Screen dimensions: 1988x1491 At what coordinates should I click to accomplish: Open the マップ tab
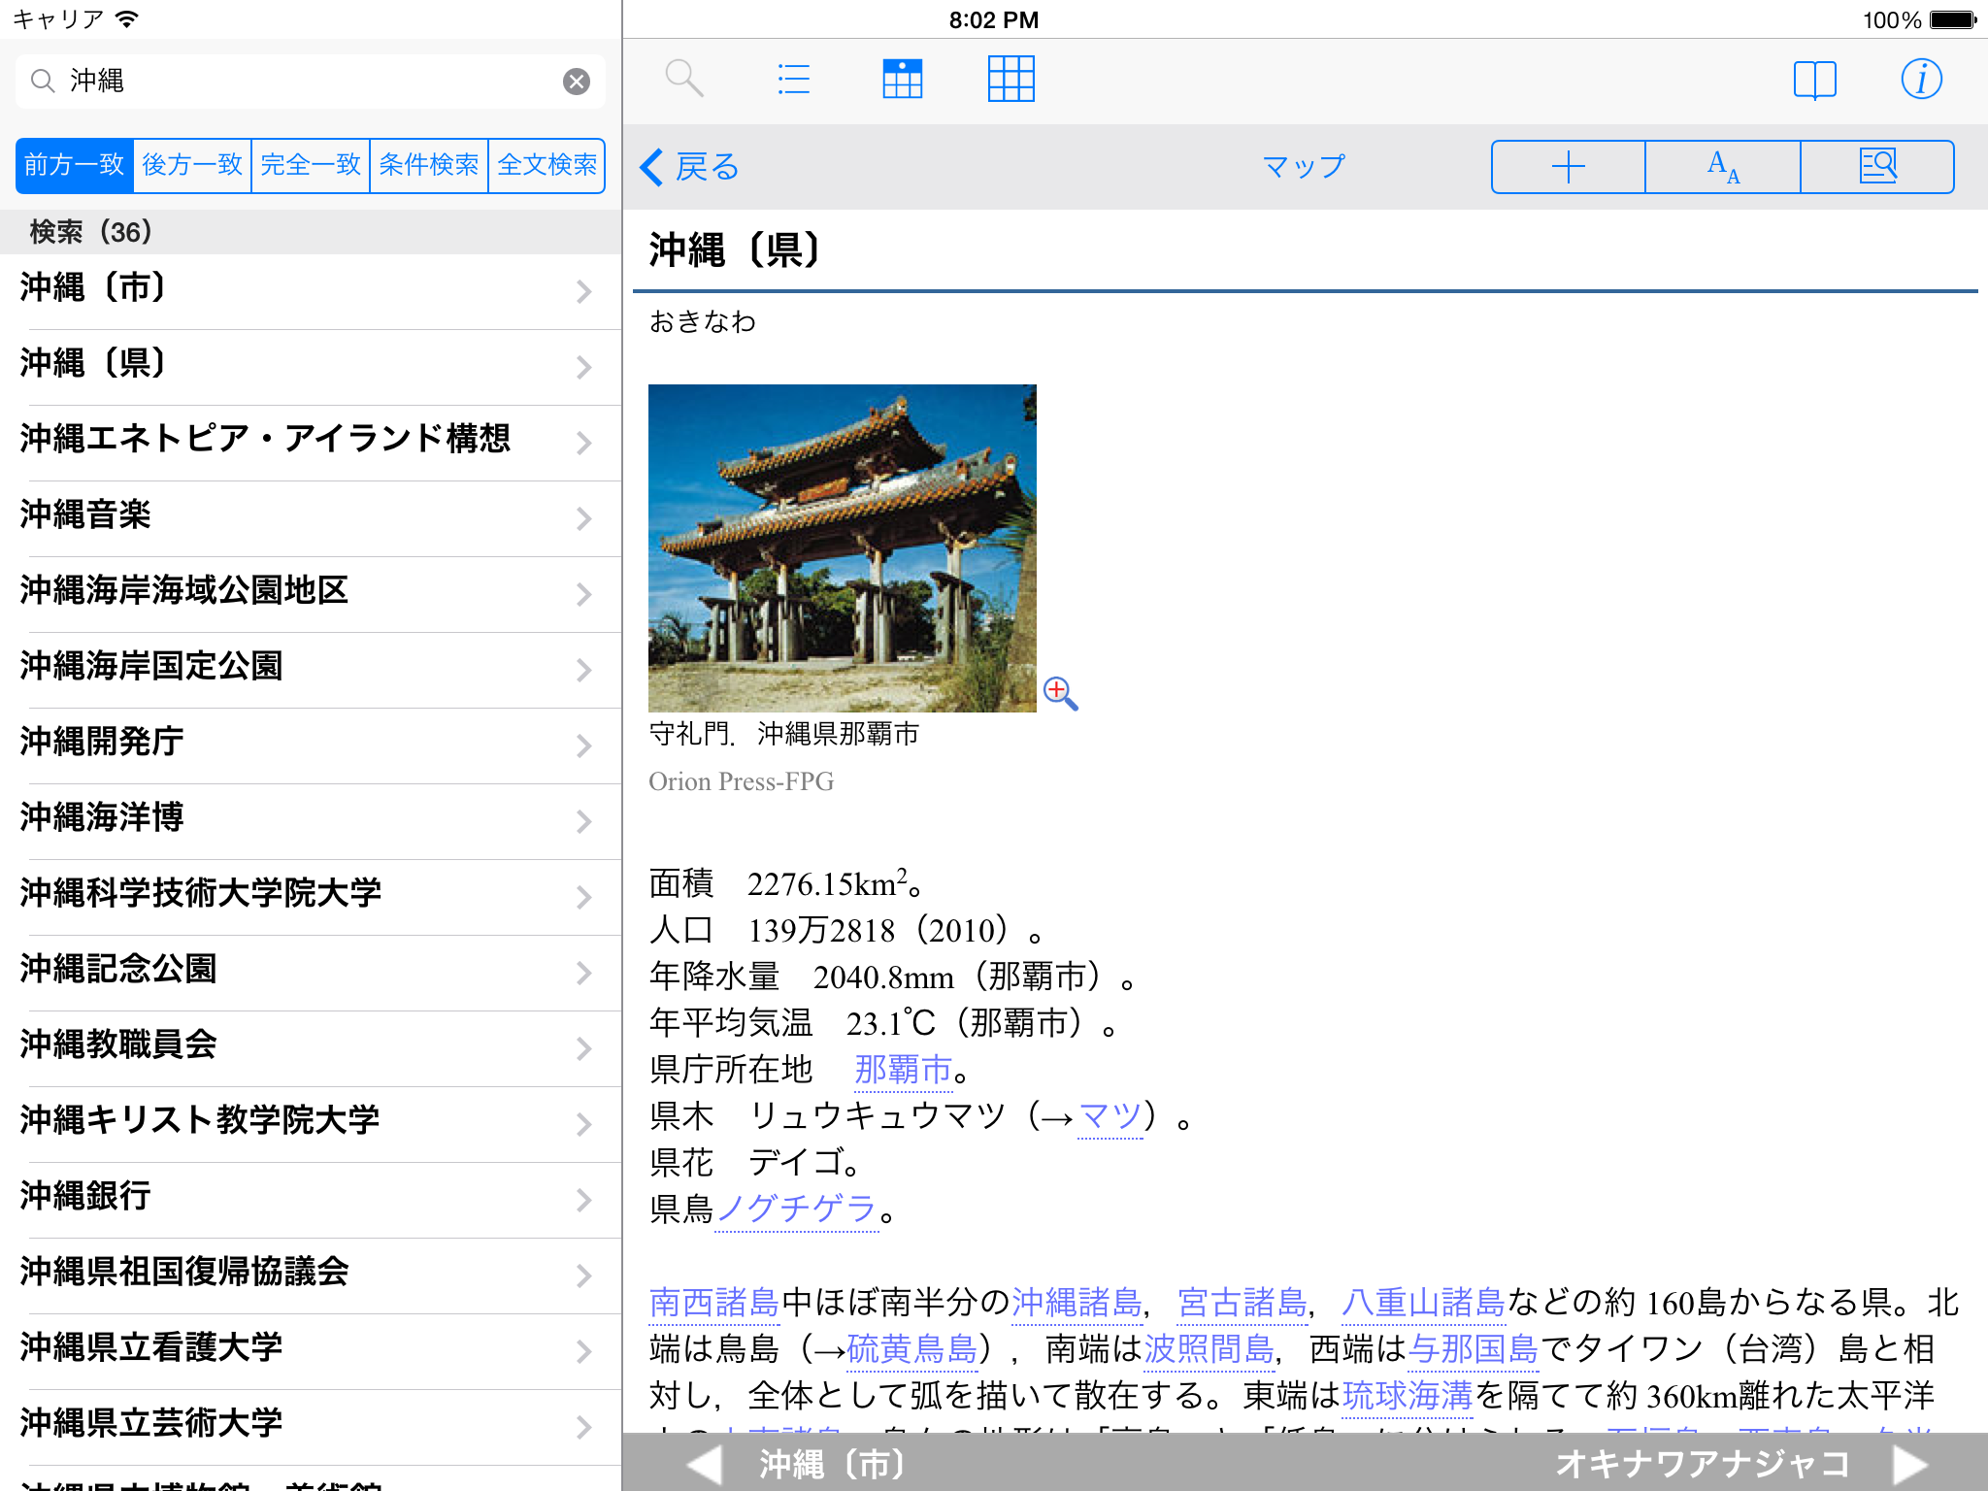1303,167
